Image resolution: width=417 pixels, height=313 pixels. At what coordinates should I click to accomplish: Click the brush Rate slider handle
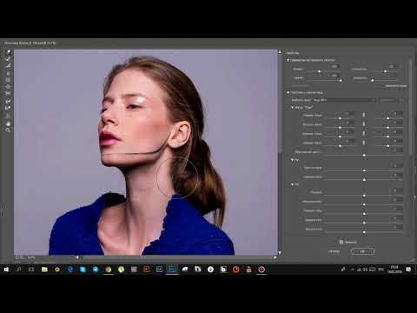(373, 80)
